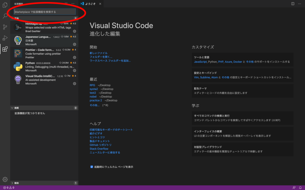Viewport: 305px width, 190px height.
Task: Click the Azure support link
Action: (228, 62)
